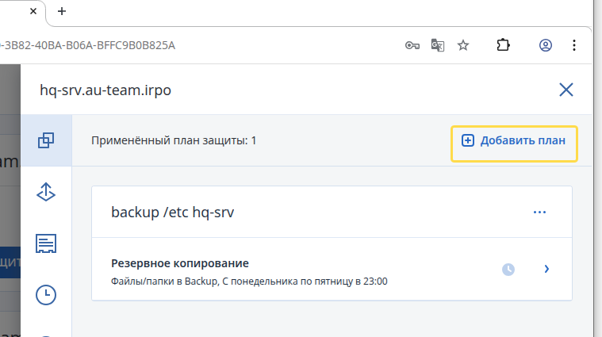Click the hq-srv.au-team.irpo title
Image resolution: width=602 pixels, height=337 pixels.
105,90
